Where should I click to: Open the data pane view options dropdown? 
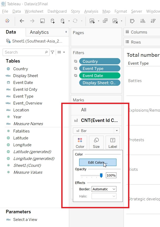coord(61,52)
